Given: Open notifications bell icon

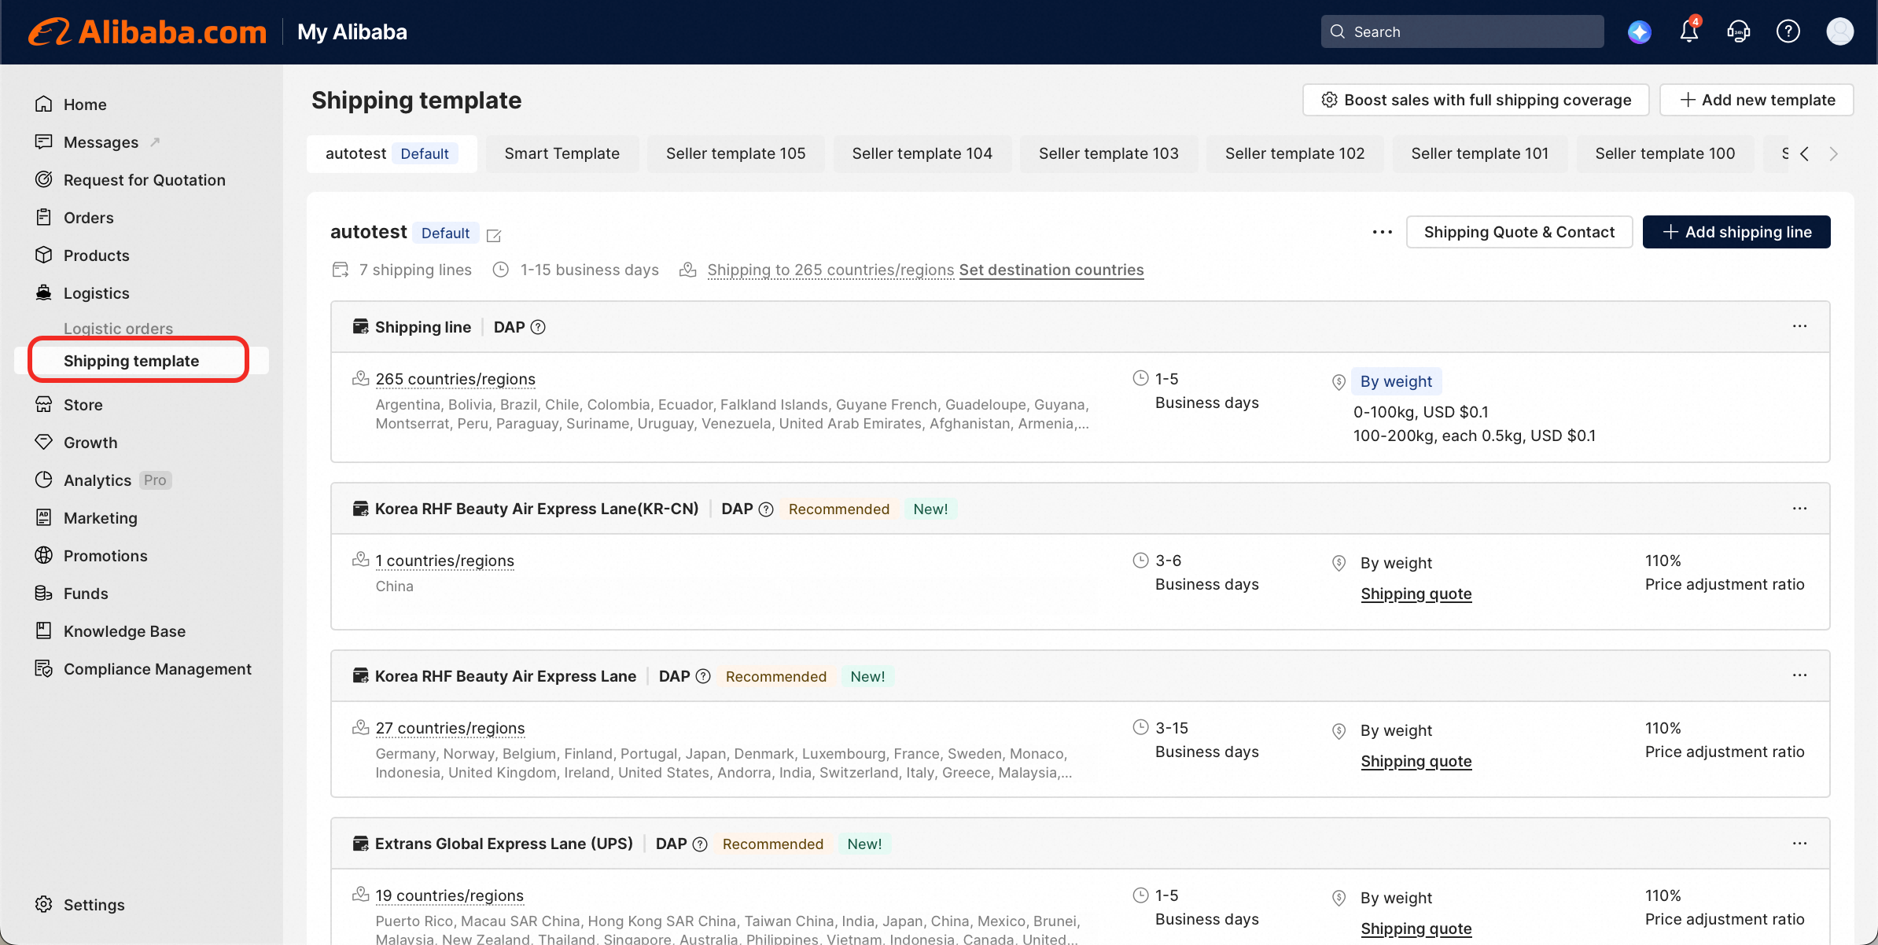Looking at the screenshot, I should coord(1689,31).
